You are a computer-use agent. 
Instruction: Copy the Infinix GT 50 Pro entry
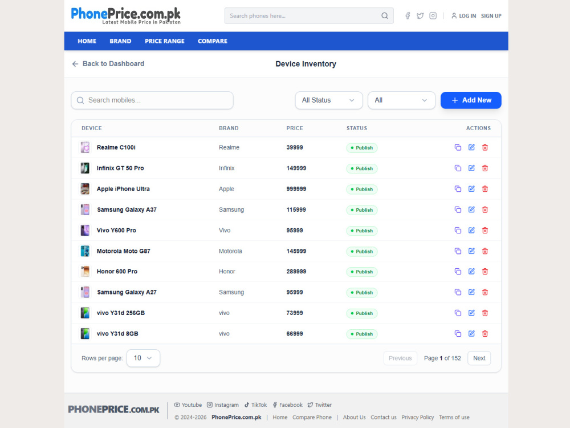click(x=458, y=168)
